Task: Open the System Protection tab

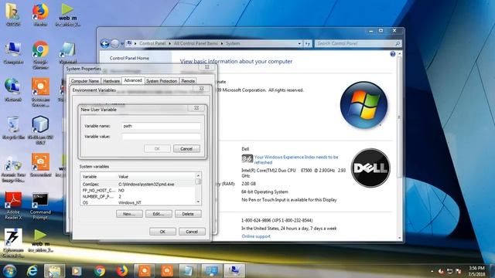Action: pos(162,81)
